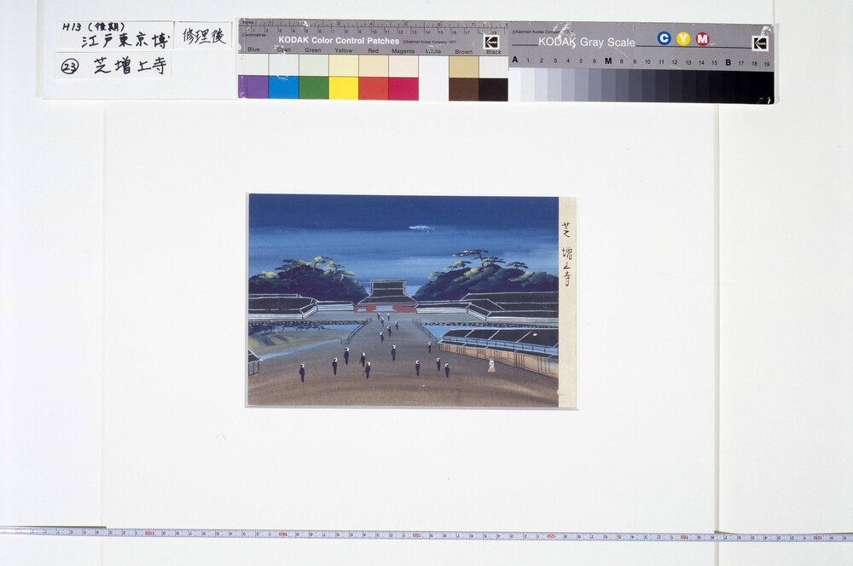Pick the dark Brown color patch

click(x=463, y=90)
